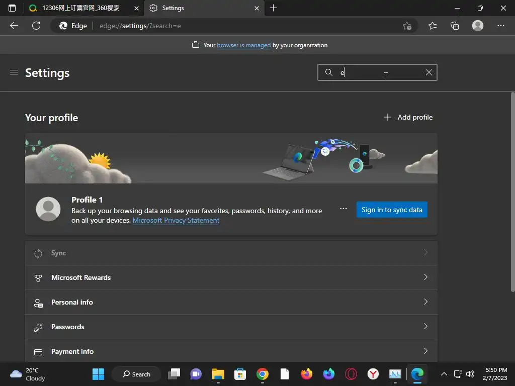The height and width of the screenshot is (386, 515).
Task: Clear the settings search box with X
Action: tap(428, 72)
